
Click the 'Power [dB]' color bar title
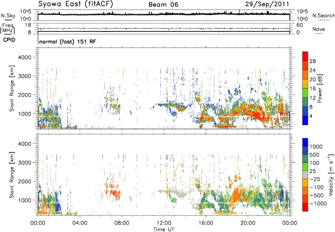pyautogui.click(x=320, y=88)
